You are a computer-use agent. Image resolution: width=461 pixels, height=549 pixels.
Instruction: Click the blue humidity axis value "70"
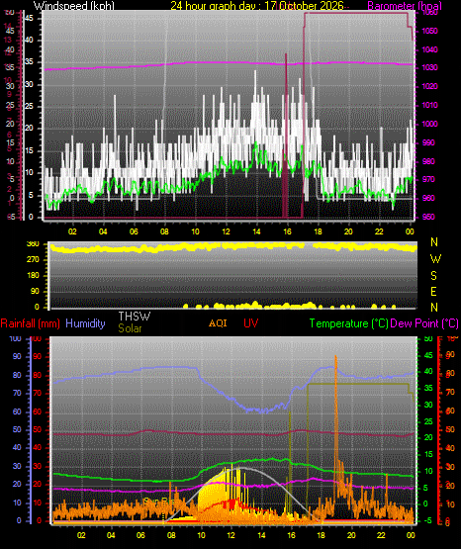17,393
